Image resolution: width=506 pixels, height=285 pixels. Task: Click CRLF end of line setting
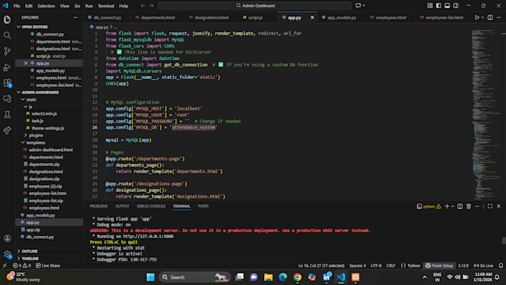pyautogui.click(x=391, y=266)
